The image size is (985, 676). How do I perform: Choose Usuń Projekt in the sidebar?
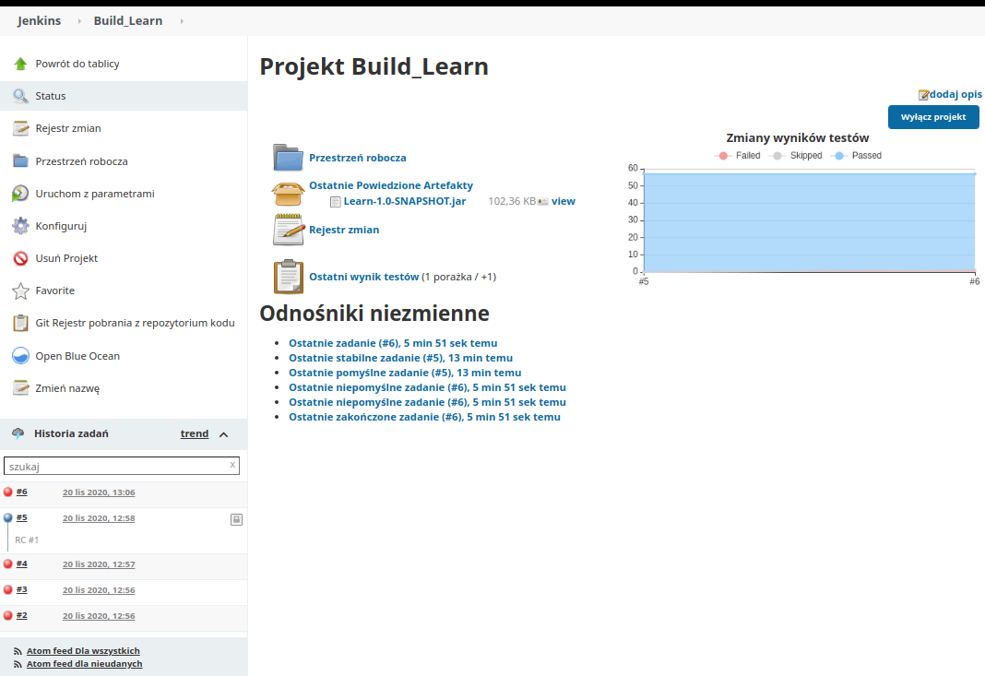pyautogui.click(x=66, y=258)
